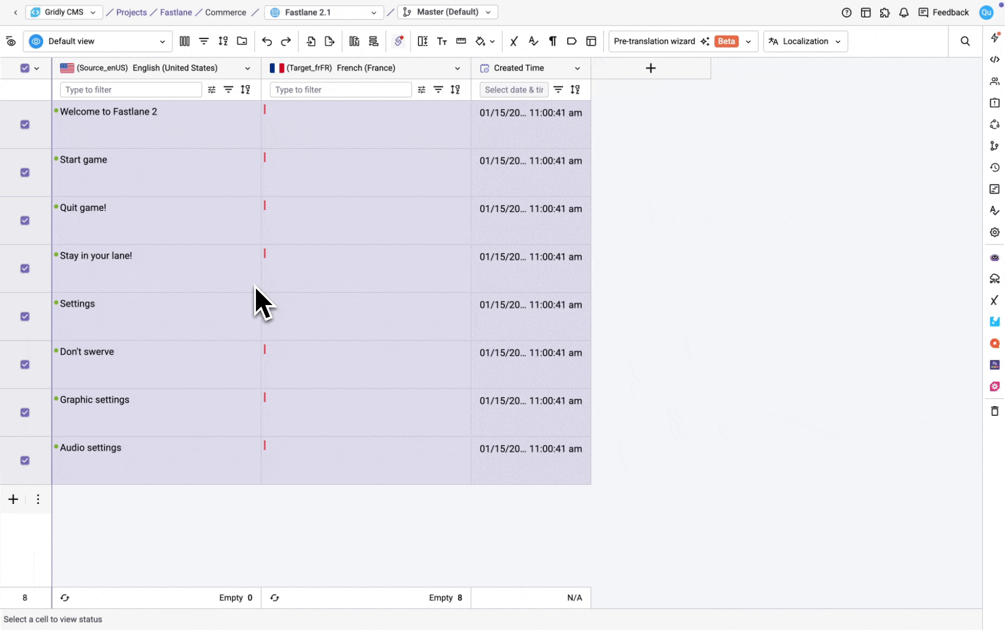The height and width of the screenshot is (630, 1005).
Task: Open the Members panel icon
Action: click(x=995, y=81)
